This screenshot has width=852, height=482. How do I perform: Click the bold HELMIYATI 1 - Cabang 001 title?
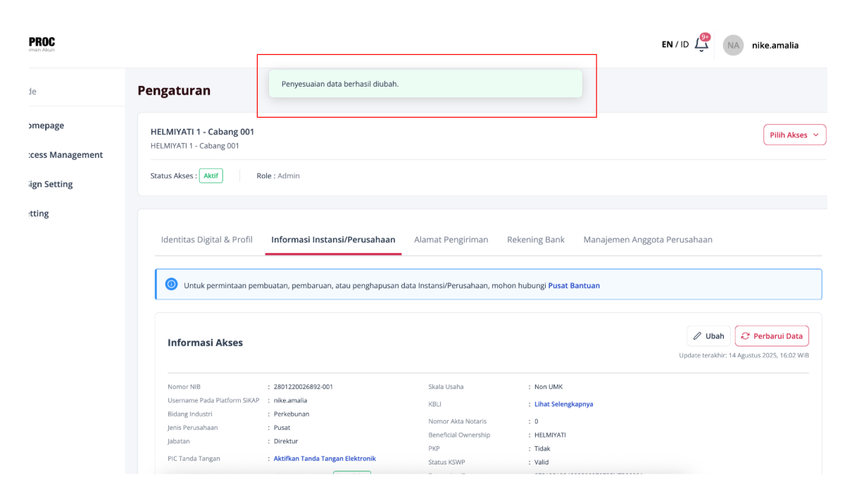202,132
